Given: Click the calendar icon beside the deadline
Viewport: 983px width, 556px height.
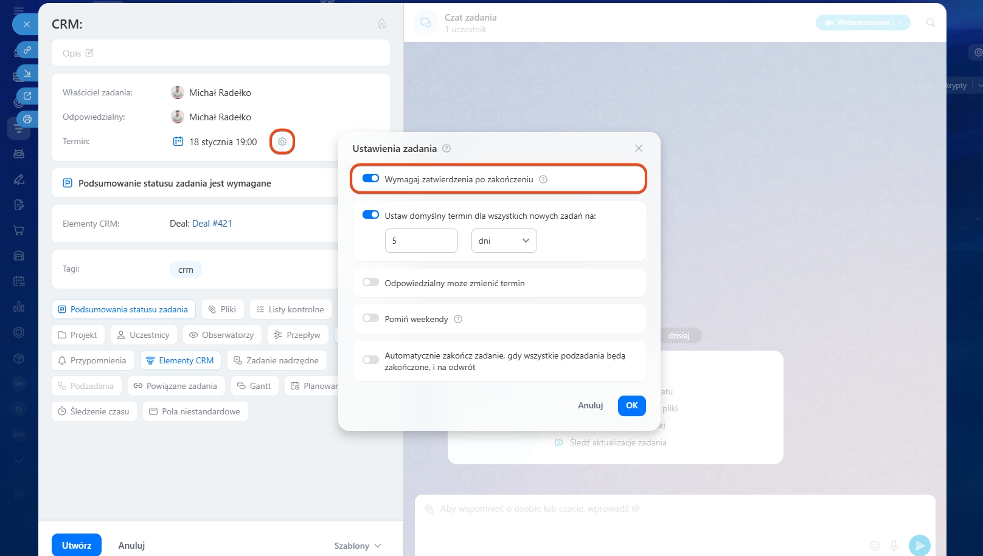Looking at the screenshot, I should click(178, 142).
